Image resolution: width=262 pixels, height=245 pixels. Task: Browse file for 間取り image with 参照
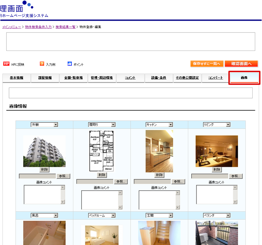pyautogui.click(x=121, y=181)
